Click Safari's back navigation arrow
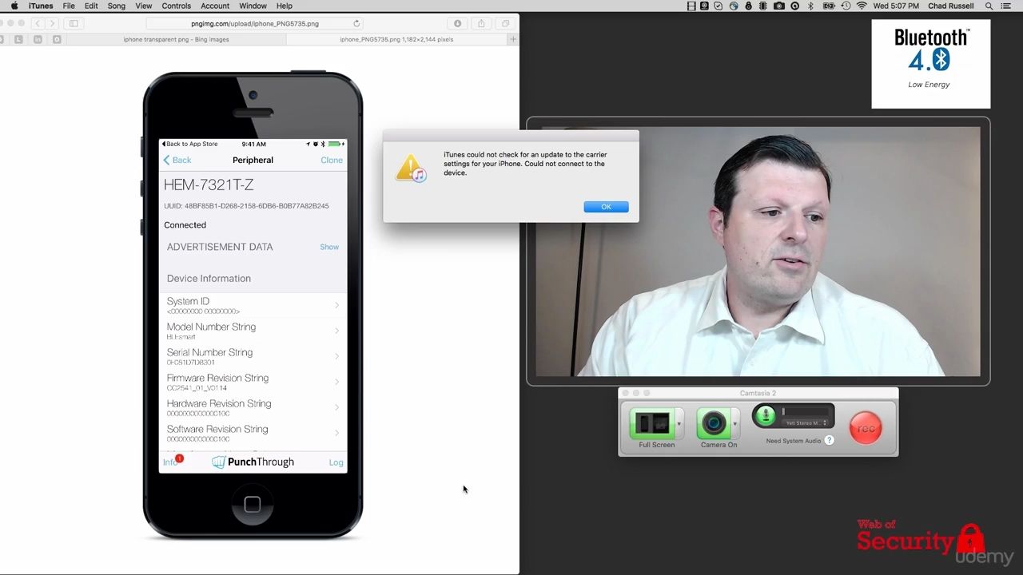 click(x=38, y=23)
